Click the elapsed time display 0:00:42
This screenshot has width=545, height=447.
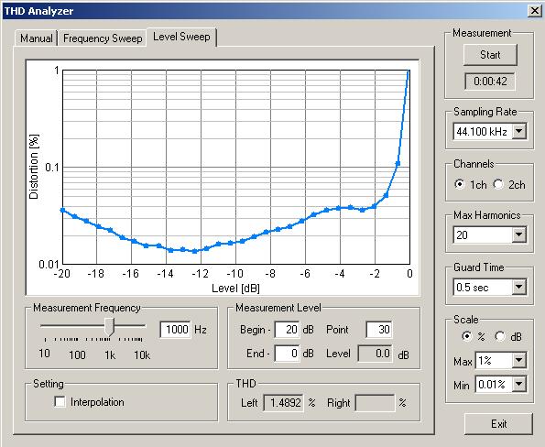click(x=490, y=82)
